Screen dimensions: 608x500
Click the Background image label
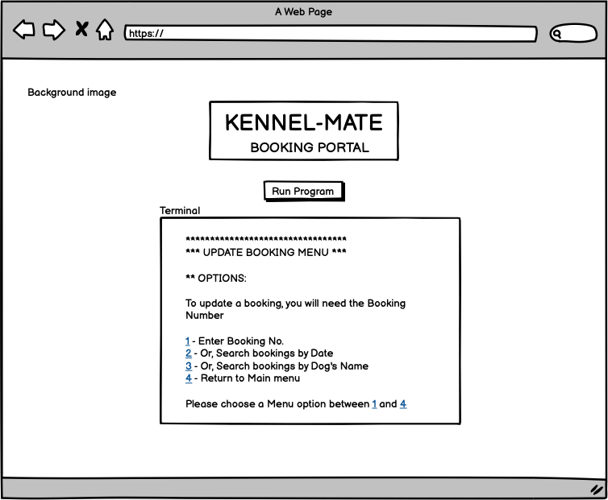72,93
